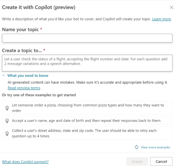Click the Cancel button
The height and width of the screenshot is (166, 175).
[x=161, y=162]
